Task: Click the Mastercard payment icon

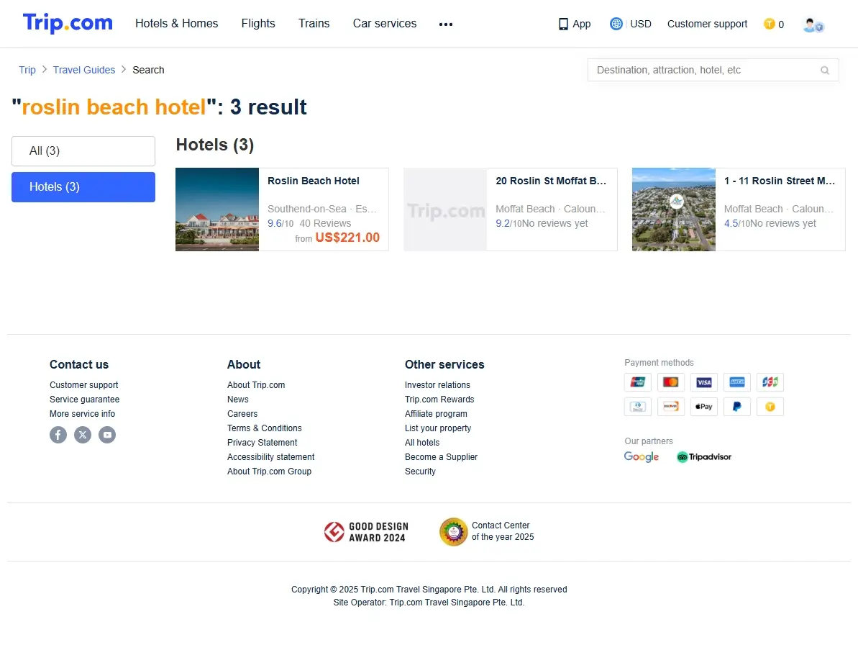Action: coord(671,382)
